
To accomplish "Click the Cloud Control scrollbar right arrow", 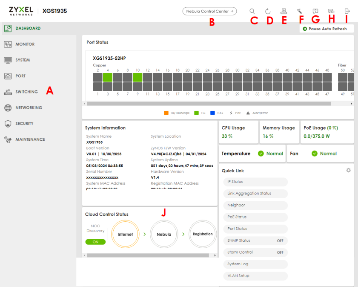I will tap(215, 255).
